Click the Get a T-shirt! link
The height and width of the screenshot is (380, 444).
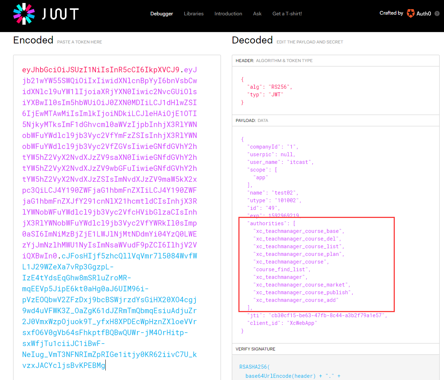[287, 14]
